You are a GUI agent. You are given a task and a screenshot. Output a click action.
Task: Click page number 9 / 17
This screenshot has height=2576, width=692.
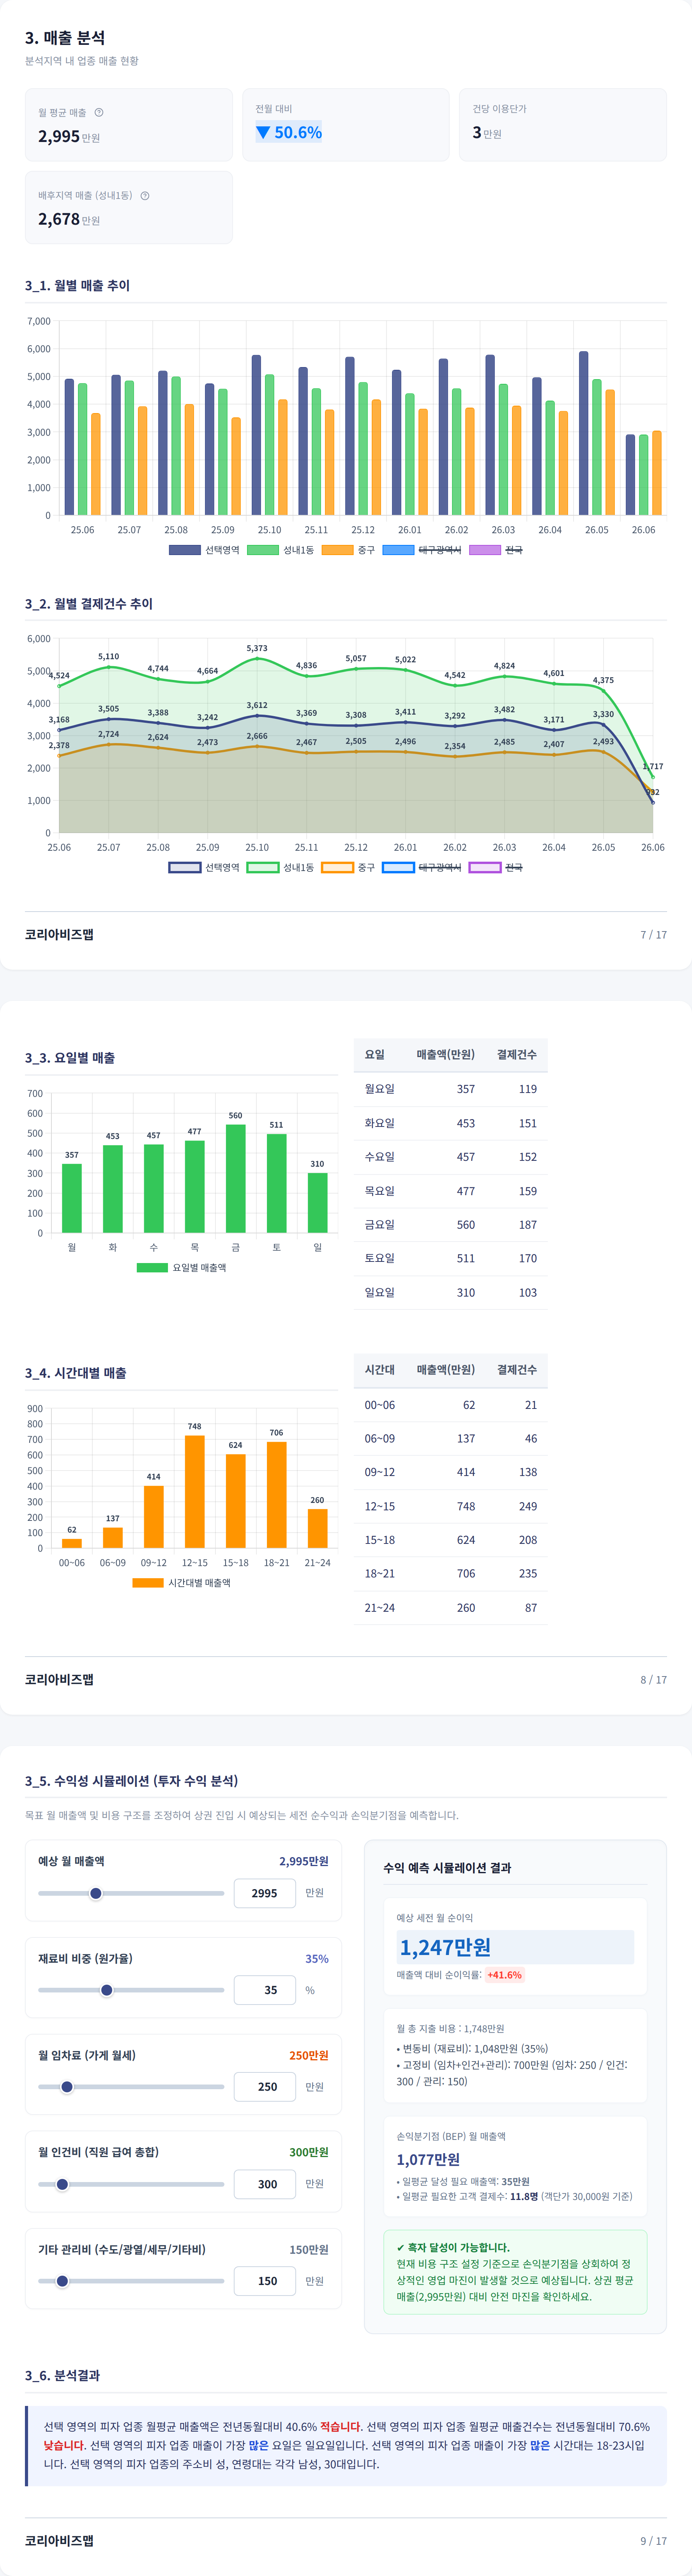[654, 2541]
